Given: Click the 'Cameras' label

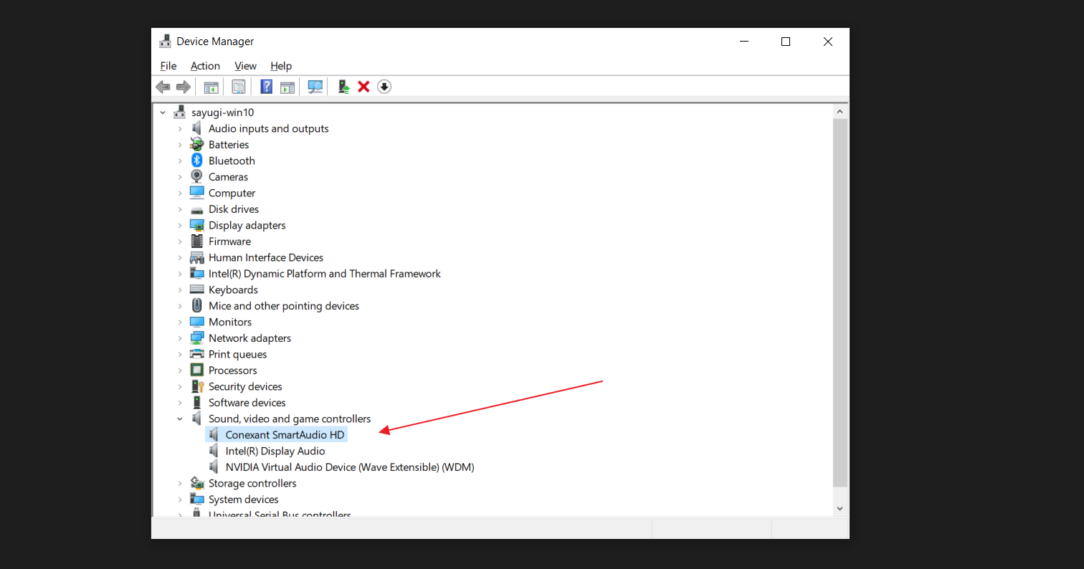Looking at the screenshot, I should pyautogui.click(x=228, y=177).
